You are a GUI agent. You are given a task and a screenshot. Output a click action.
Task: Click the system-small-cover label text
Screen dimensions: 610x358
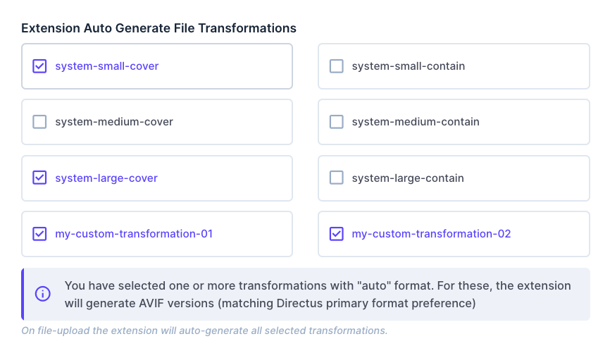[107, 66]
